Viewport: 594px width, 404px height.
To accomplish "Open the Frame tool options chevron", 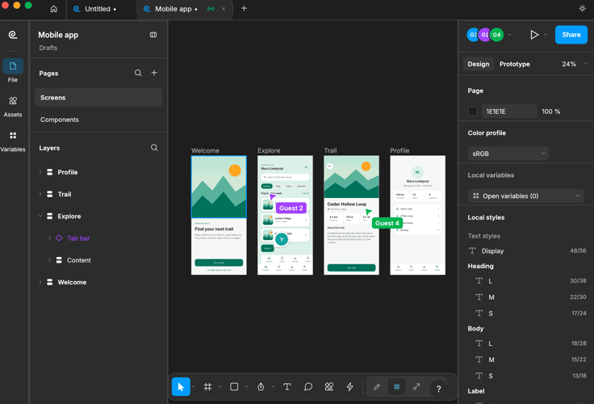I will (x=220, y=387).
